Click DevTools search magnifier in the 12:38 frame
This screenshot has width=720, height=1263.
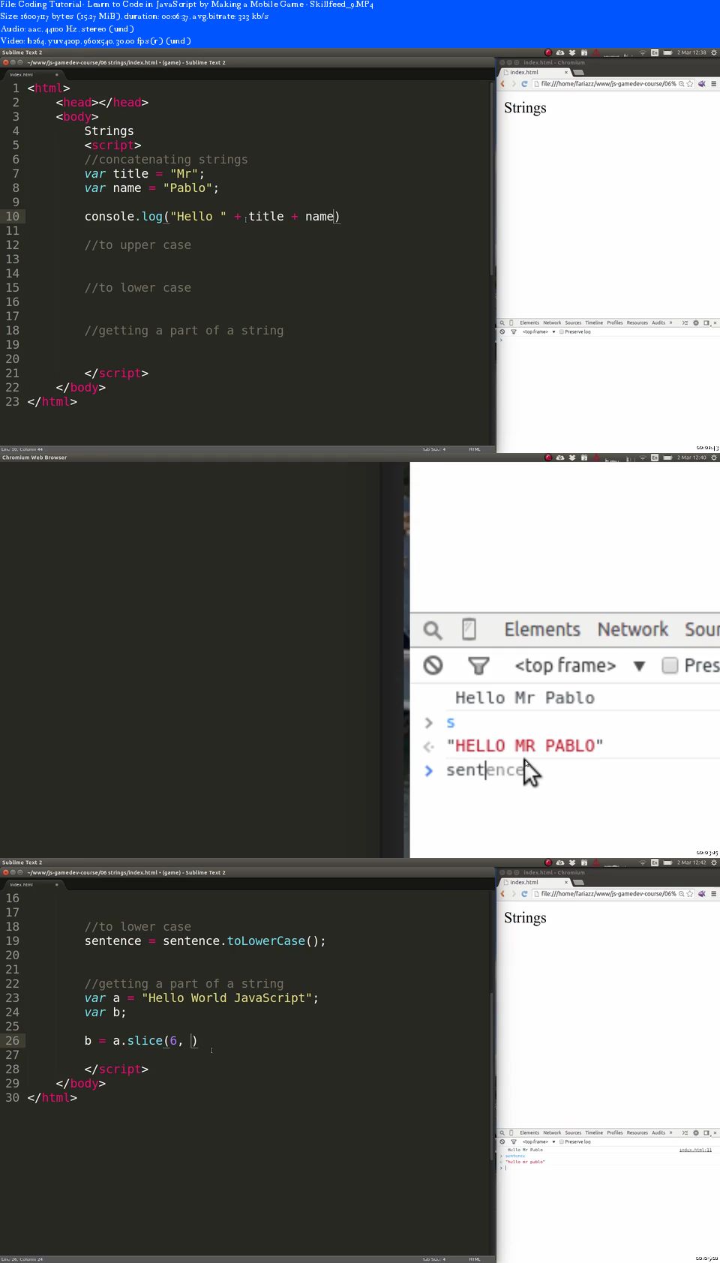(502, 323)
